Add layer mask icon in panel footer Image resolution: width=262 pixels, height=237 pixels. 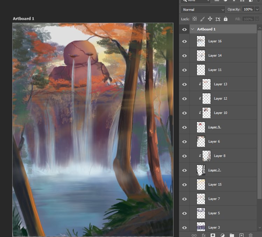pos(213,235)
